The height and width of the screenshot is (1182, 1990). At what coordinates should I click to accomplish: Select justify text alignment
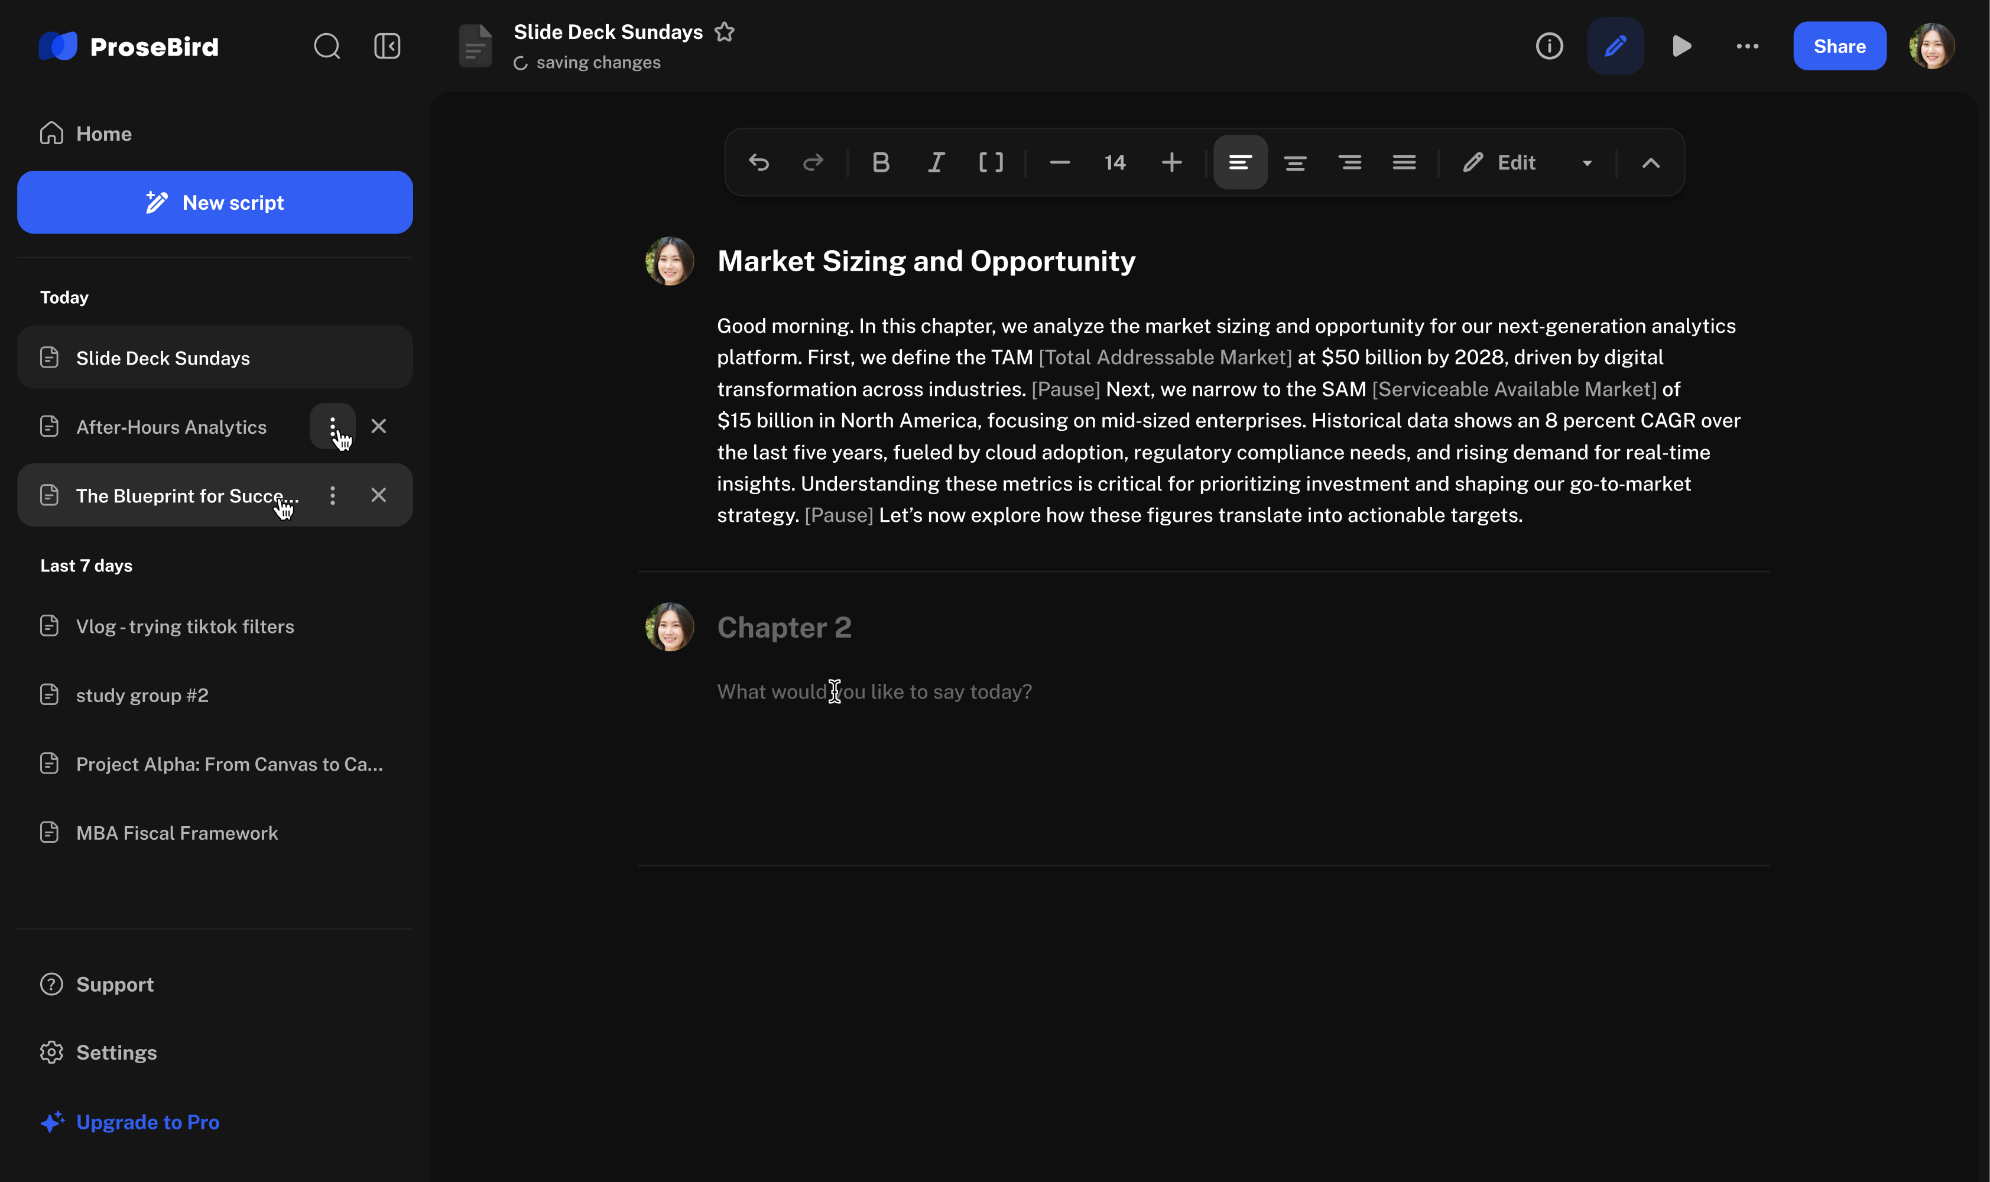point(1404,163)
